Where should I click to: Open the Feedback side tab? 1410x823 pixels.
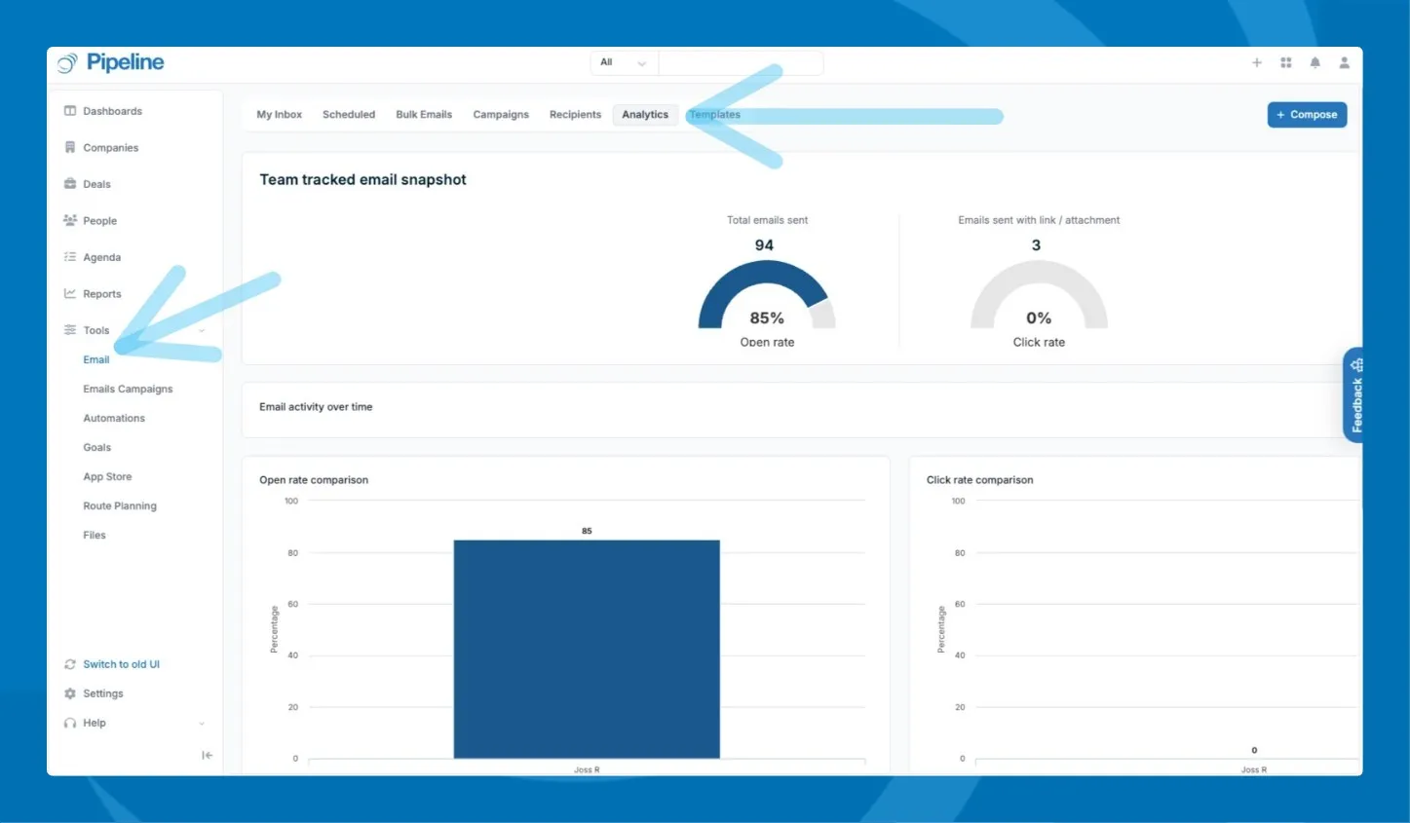[1354, 394]
